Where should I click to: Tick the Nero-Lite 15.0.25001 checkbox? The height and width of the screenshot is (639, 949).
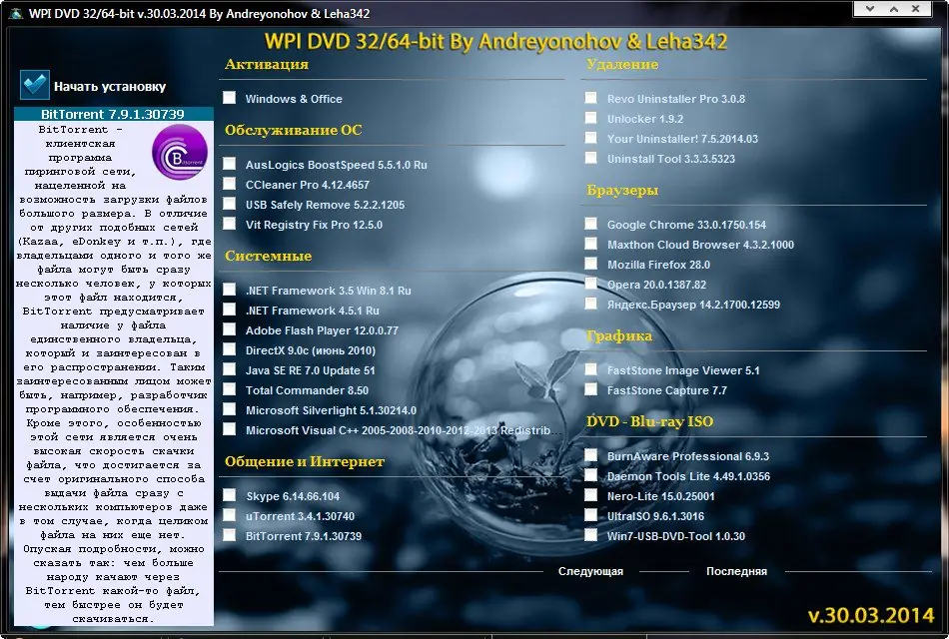[591, 495]
